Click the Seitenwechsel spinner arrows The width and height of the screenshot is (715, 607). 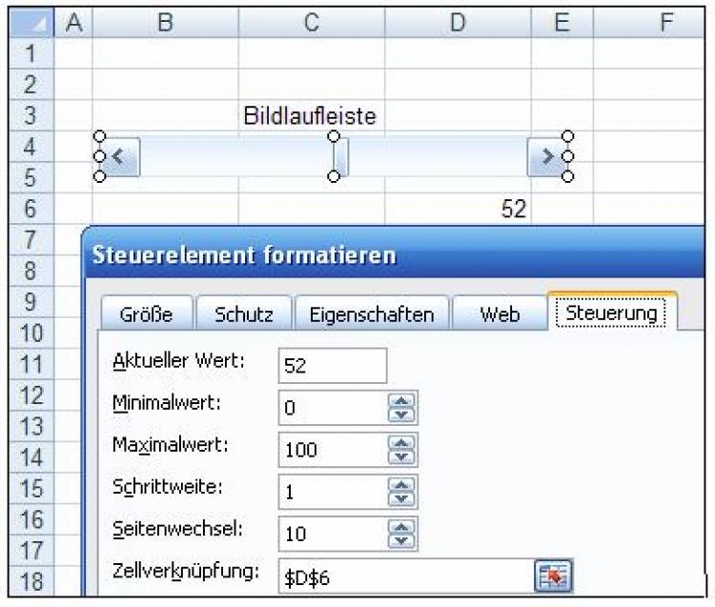tap(402, 533)
